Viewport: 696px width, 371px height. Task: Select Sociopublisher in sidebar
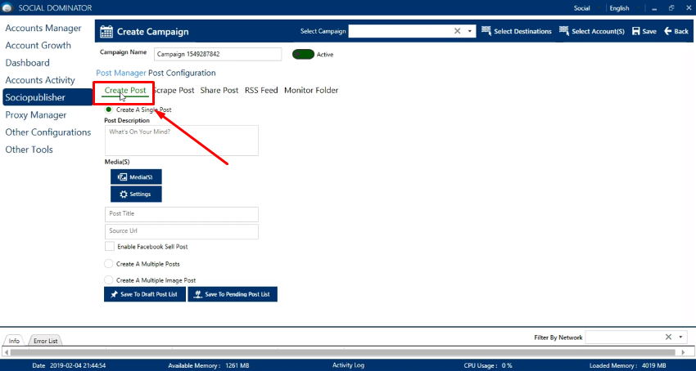click(x=47, y=97)
